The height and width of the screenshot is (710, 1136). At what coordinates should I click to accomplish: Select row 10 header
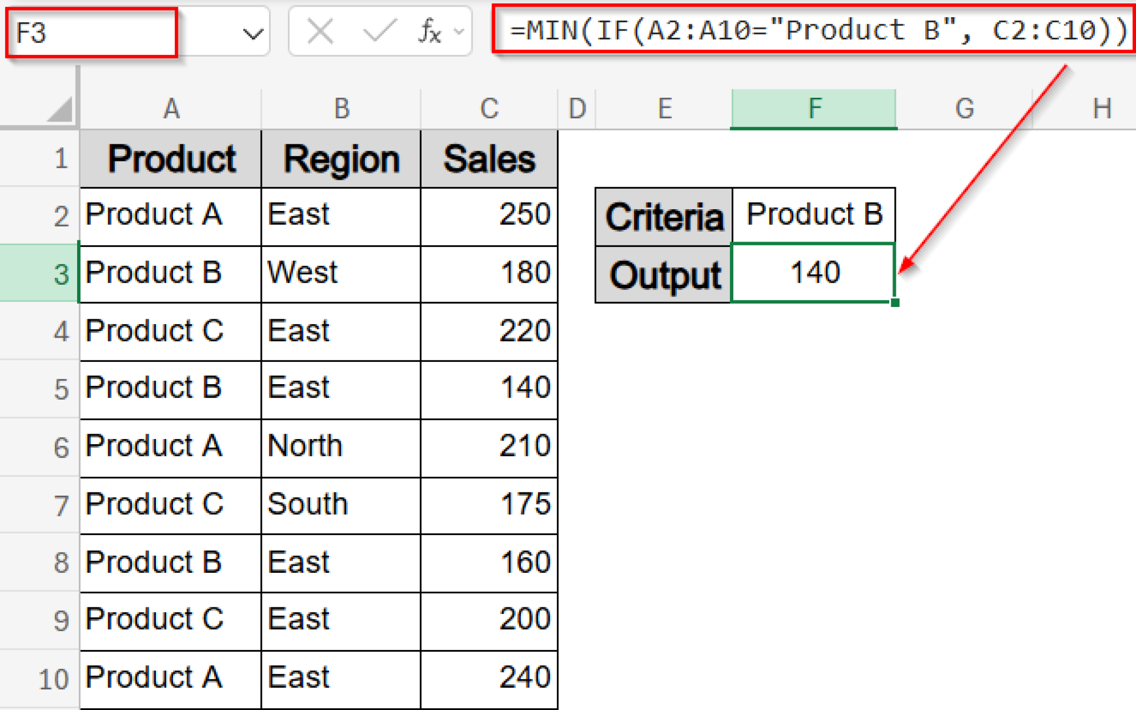[x=55, y=677]
